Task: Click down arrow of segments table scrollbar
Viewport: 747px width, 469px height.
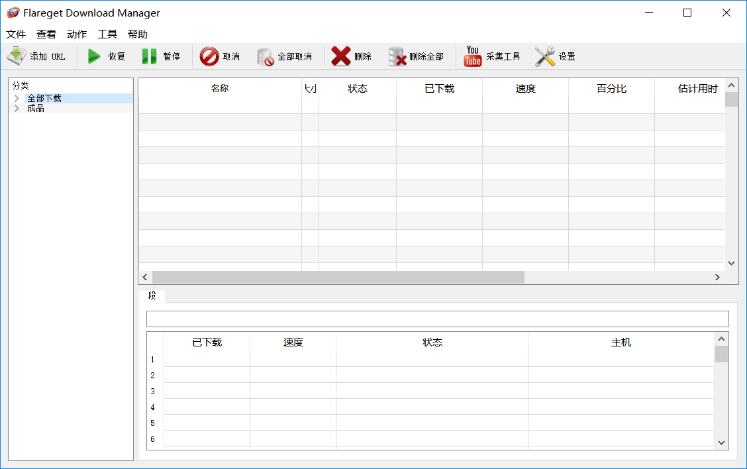Action: (721, 443)
